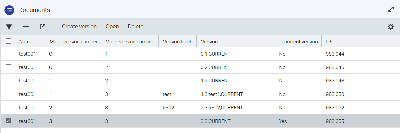This screenshot has height=133, width=400.
Task: Add a new document with plus icon
Action: [26, 27]
